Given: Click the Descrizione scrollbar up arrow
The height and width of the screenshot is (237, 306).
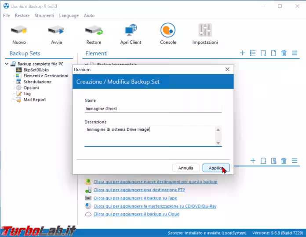Looking at the screenshot, I should point(218,130).
